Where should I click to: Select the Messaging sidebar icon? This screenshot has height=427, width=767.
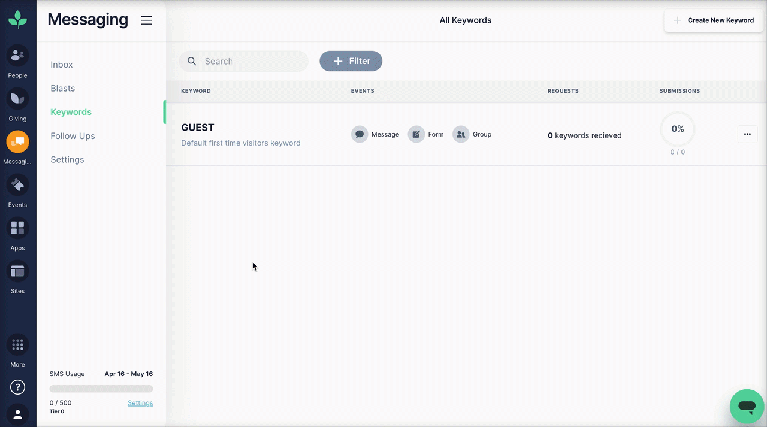coord(17,142)
